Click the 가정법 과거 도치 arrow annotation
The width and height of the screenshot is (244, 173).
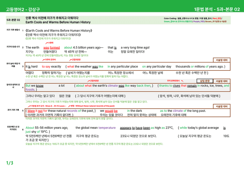pos(47,106)
